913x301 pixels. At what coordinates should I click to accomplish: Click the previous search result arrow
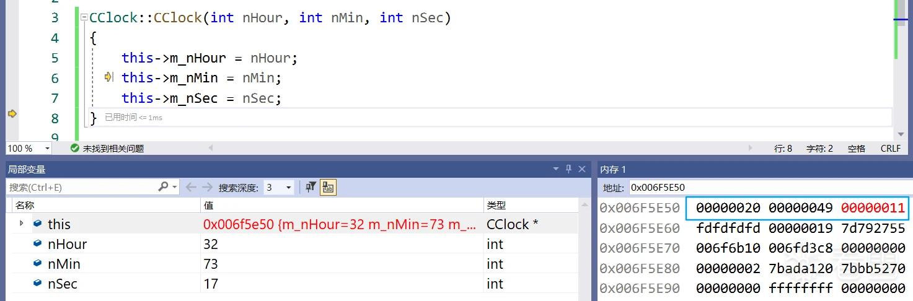tap(191, 187)
